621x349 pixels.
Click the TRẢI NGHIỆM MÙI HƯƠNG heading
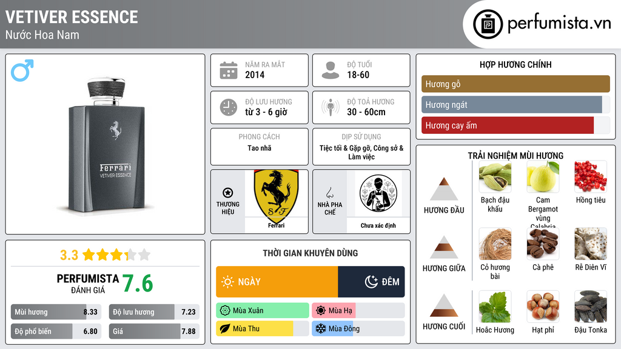515,156
